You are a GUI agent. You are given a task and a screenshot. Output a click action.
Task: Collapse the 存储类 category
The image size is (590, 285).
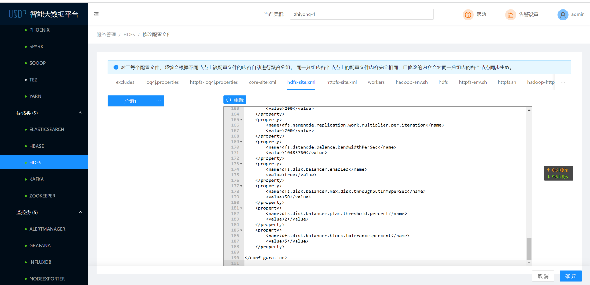tap(80, 113)
